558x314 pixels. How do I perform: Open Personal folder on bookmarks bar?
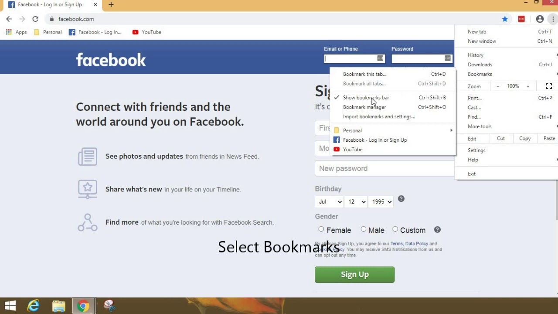click(48, 32)
